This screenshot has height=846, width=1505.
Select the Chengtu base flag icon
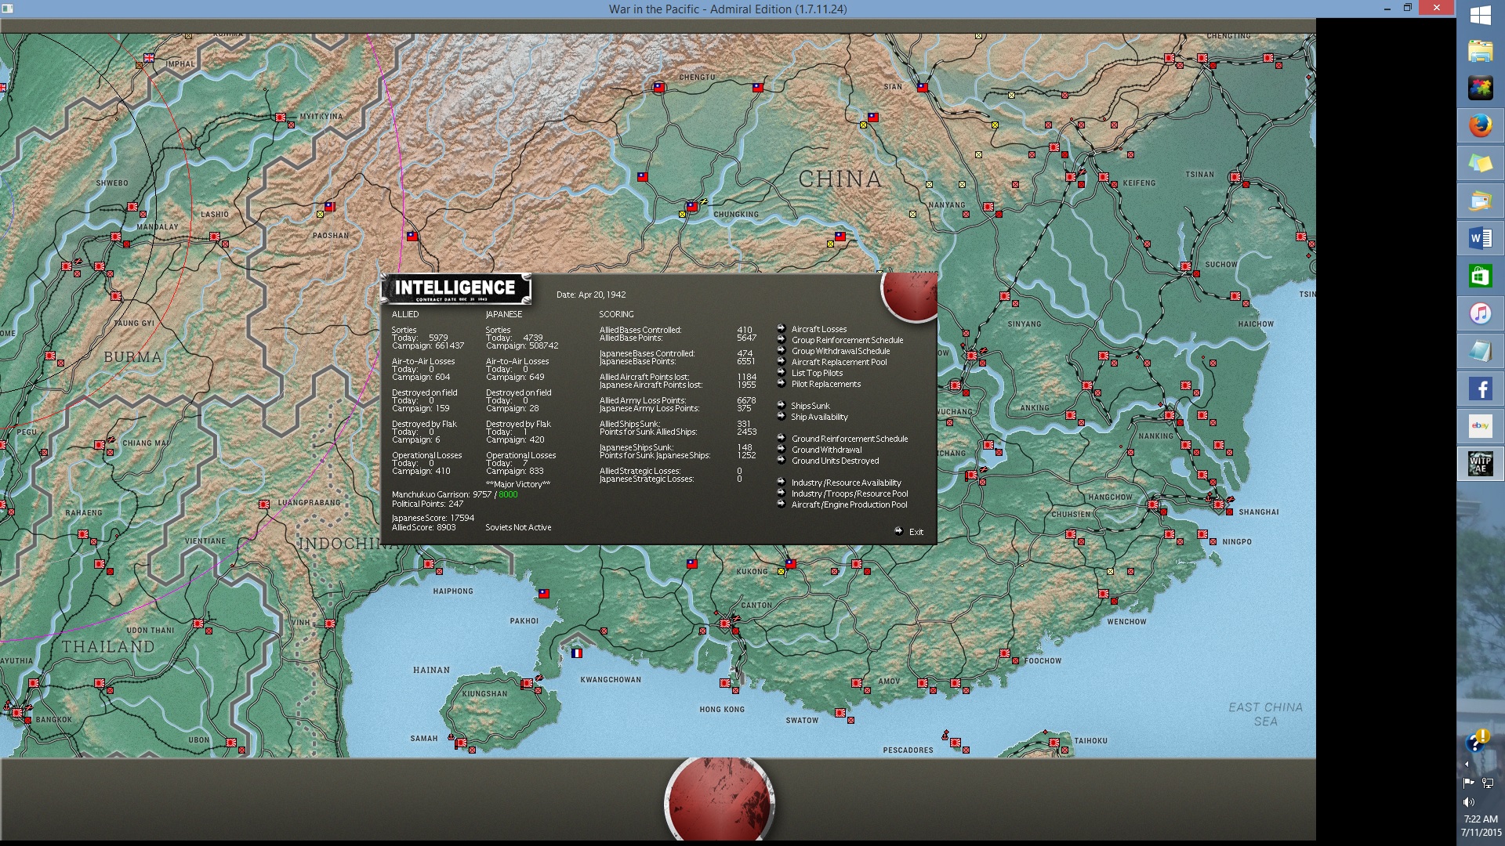click(x=659, y=87)
